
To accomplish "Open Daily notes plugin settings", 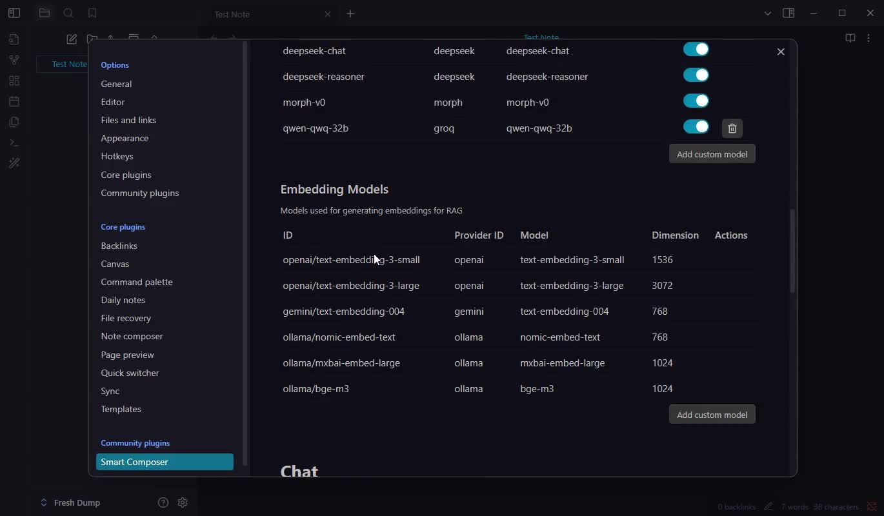I will pyautogui.click(x=123, y=300).
